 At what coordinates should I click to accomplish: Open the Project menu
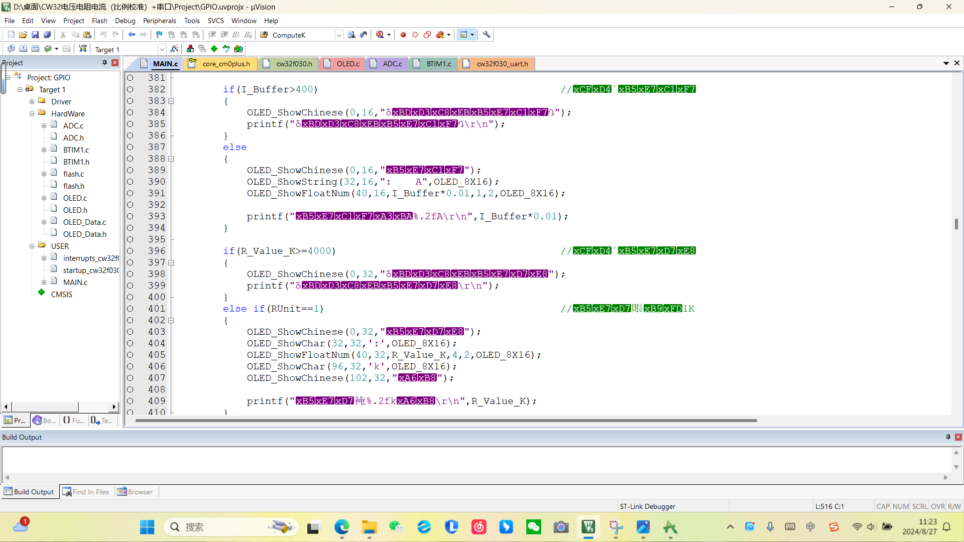(x=73, y=21)
